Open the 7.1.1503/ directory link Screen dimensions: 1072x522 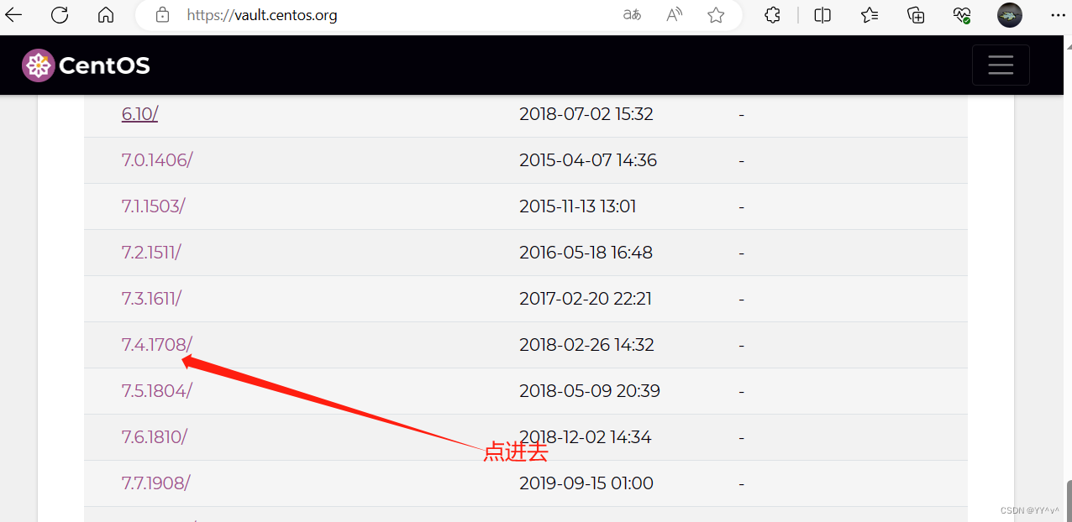(x=153, y=206)
